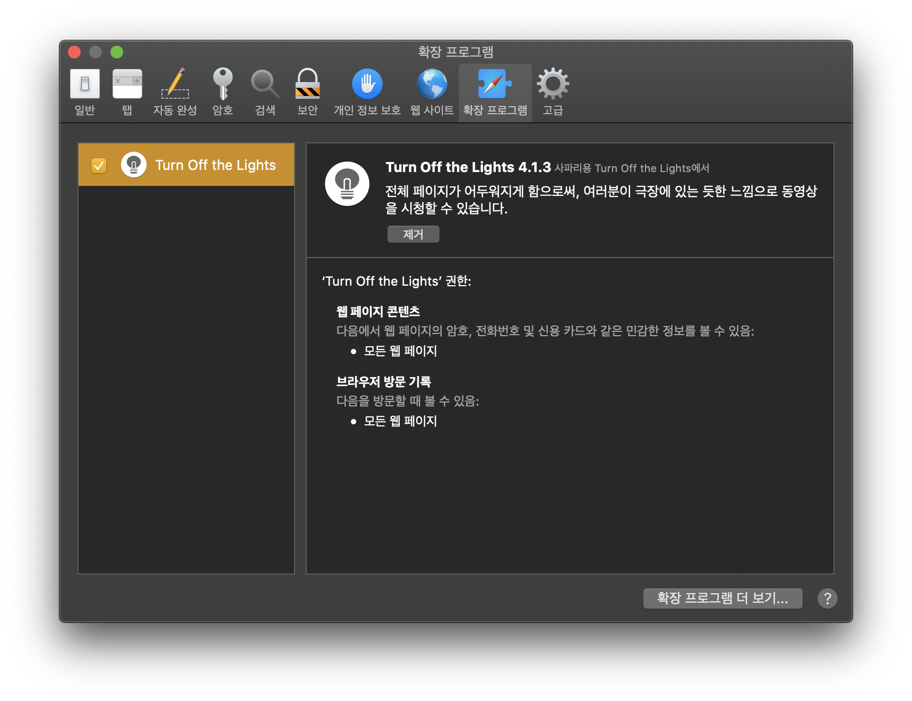
Task: Close the window with the red button
Action: tap(74, 52)
